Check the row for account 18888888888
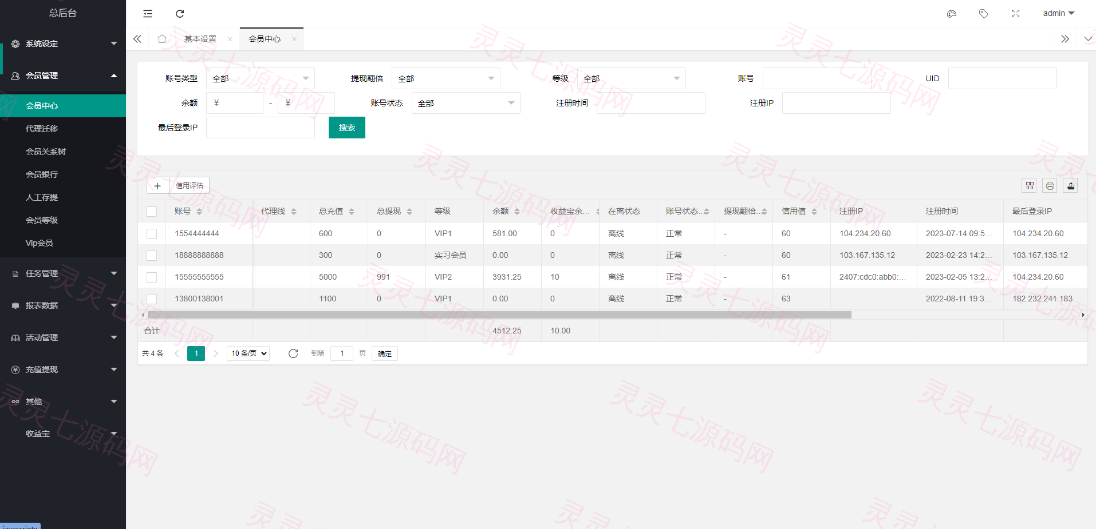The image size is (1096, 529). click(x=152, y=256)
